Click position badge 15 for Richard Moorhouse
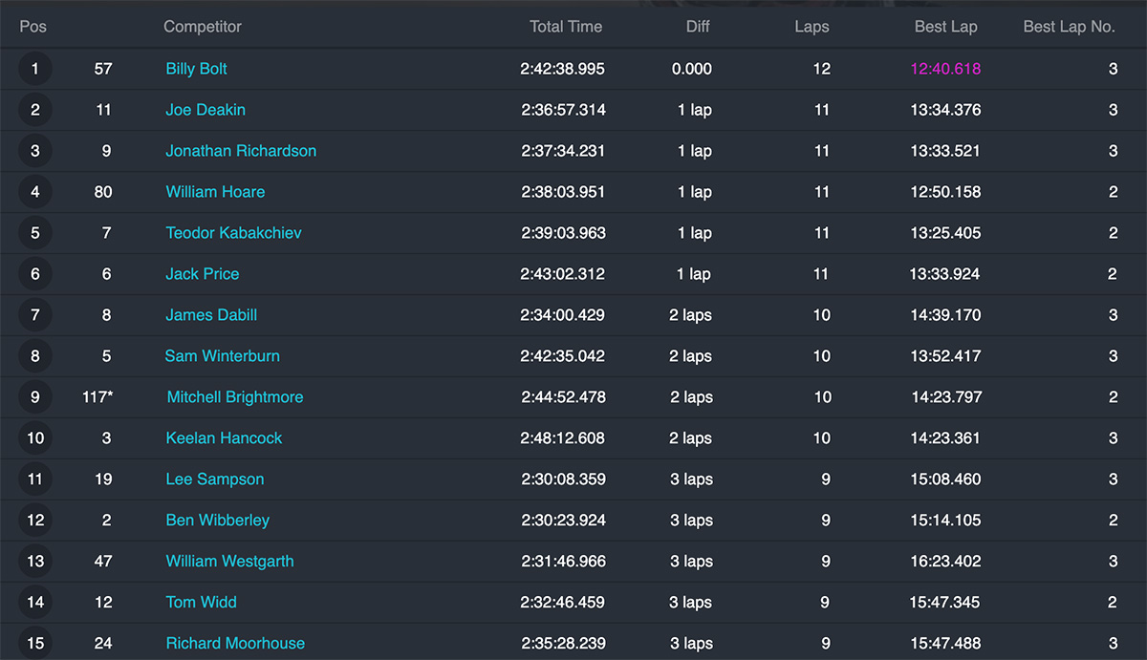The height and width of the screenshot is (660, 1147). pyautogui.click(x=35, y=644)
